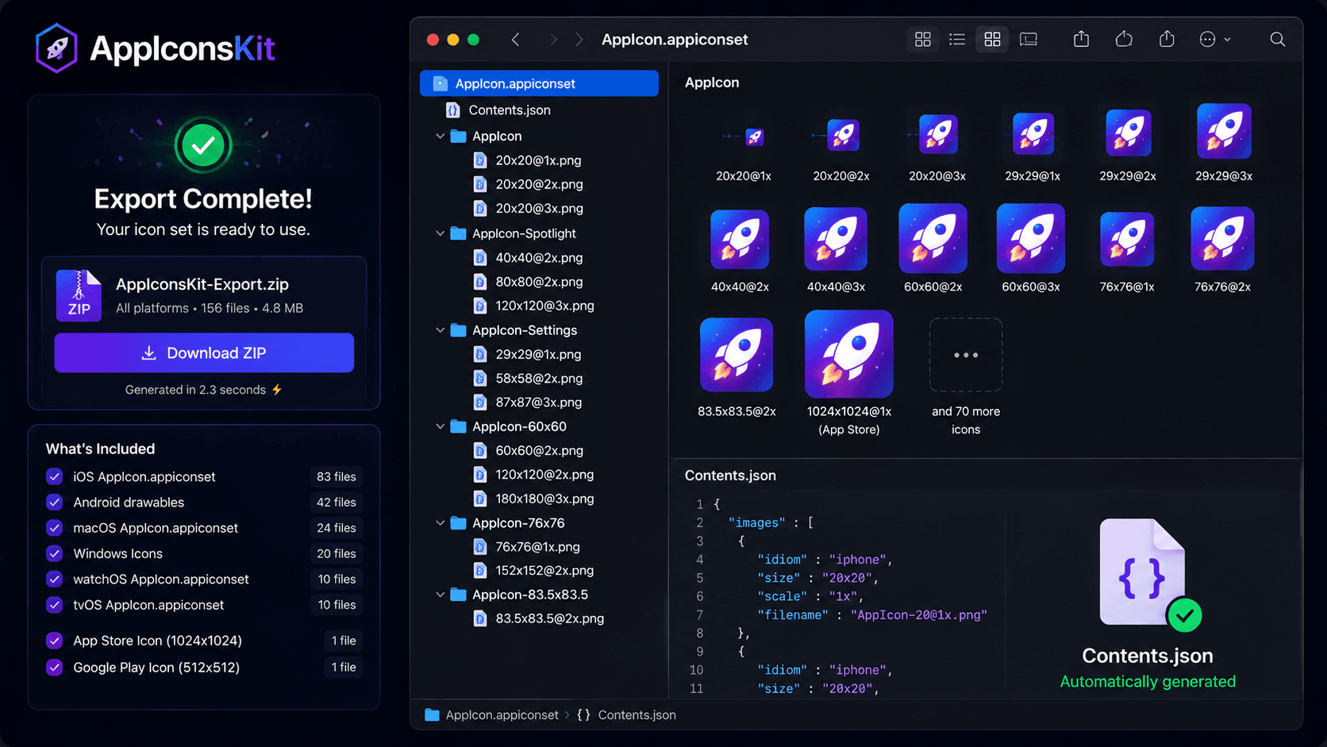The image size is (1327, 747).
Task: Click the AppIconsKit rocket logo
Action: point(56,48)
